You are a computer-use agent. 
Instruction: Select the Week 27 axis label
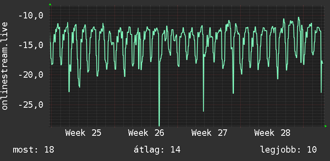click(209, 133)
